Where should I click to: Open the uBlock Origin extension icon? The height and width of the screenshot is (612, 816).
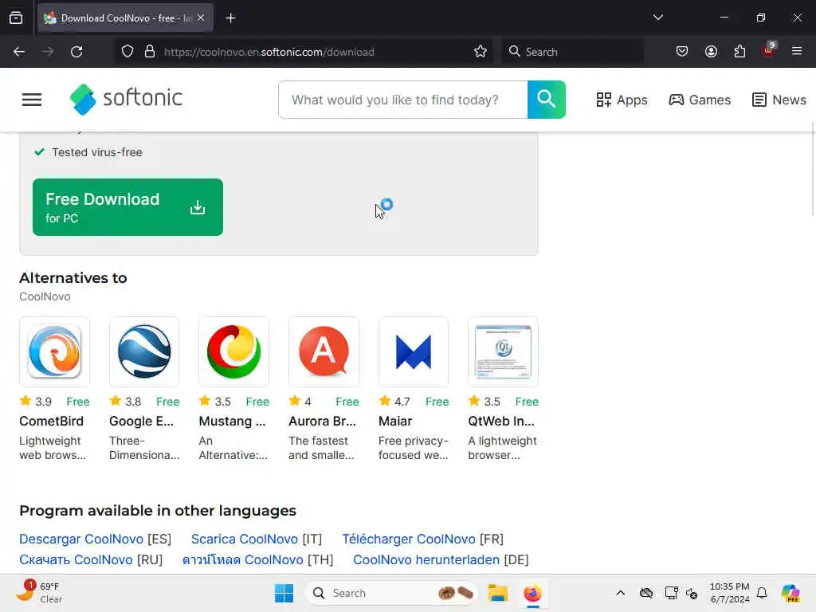click(769, 50)
